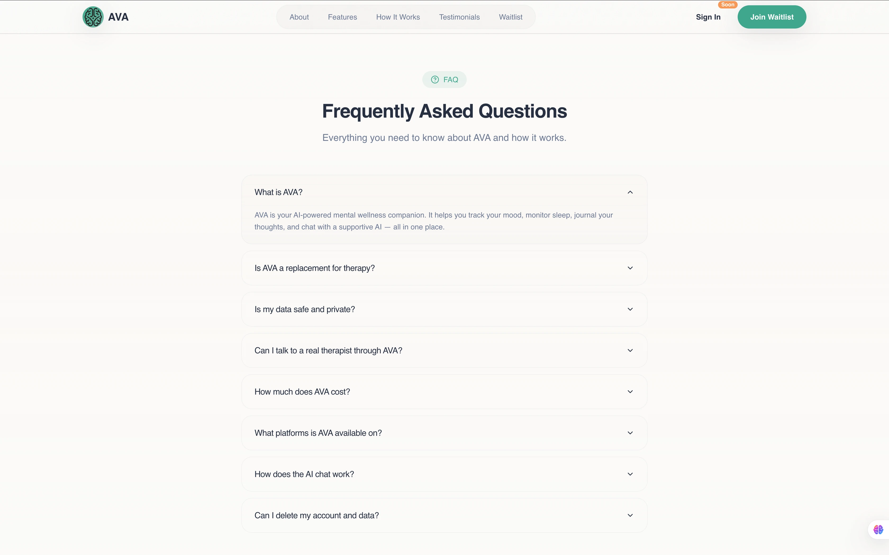Click the Waitlist nav item
Viewport: 889px width, 555px height.
(510, 17)
